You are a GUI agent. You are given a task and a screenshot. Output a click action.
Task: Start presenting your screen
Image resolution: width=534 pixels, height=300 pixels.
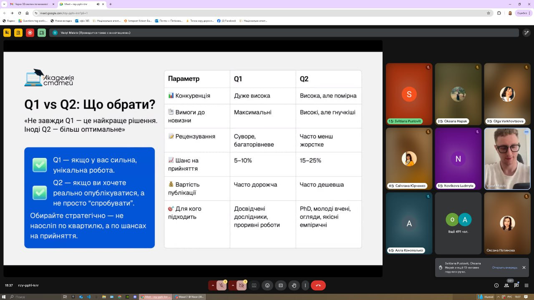coord(254,285)
